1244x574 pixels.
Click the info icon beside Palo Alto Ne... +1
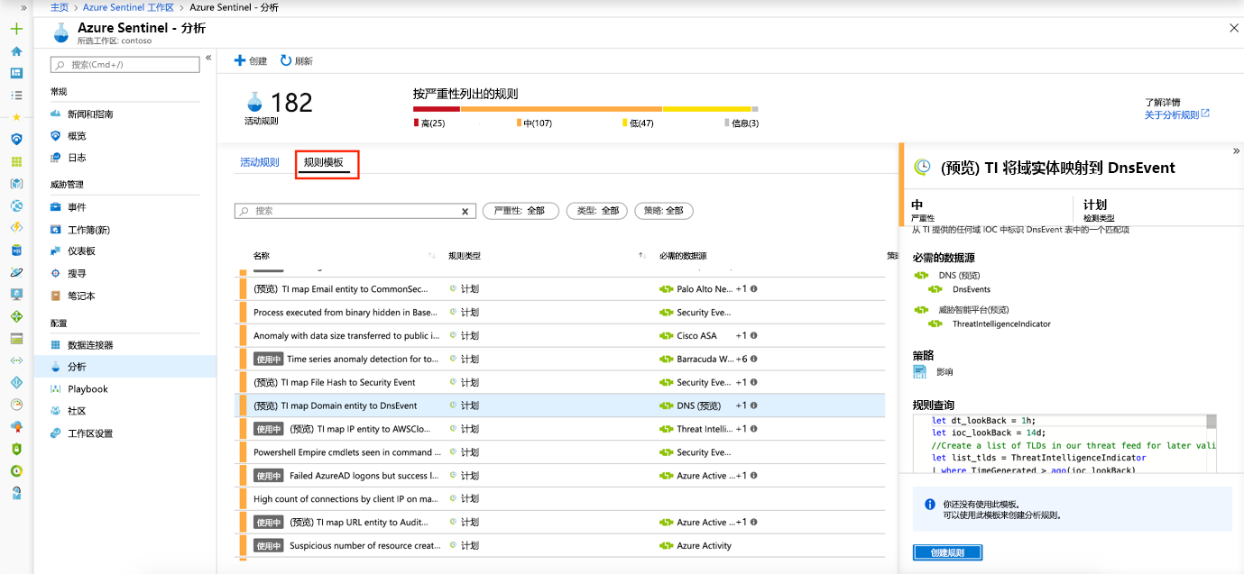coord(754,289)
